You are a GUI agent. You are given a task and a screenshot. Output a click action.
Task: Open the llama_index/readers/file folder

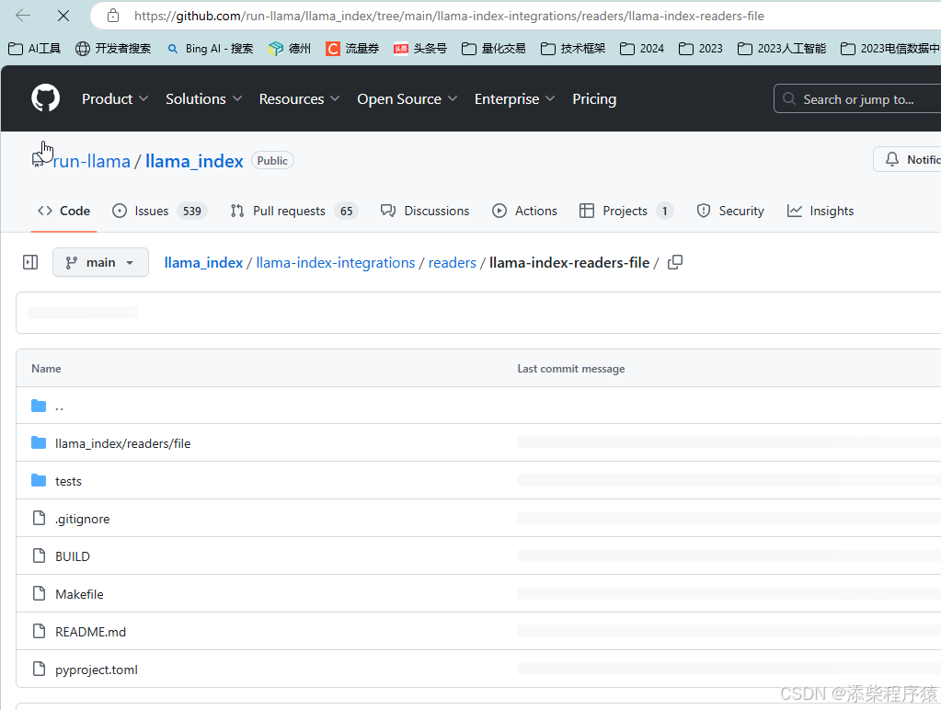(123, 443)
